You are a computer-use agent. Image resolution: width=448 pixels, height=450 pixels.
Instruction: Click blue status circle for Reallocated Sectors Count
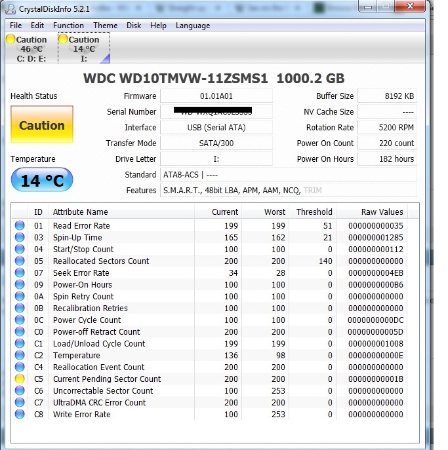(x=20, y=261)
